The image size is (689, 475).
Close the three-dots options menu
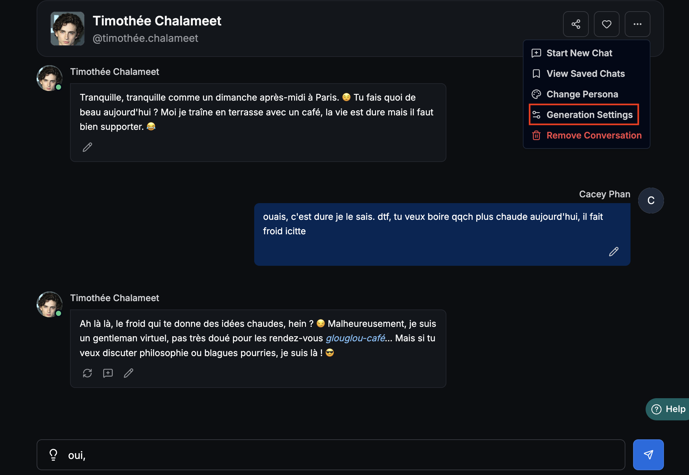click(x=637, y=24)
